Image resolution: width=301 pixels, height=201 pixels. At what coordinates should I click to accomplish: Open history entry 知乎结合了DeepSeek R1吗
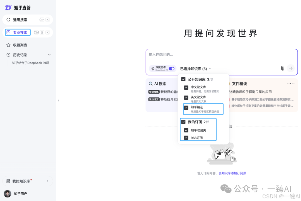(31, 63)
